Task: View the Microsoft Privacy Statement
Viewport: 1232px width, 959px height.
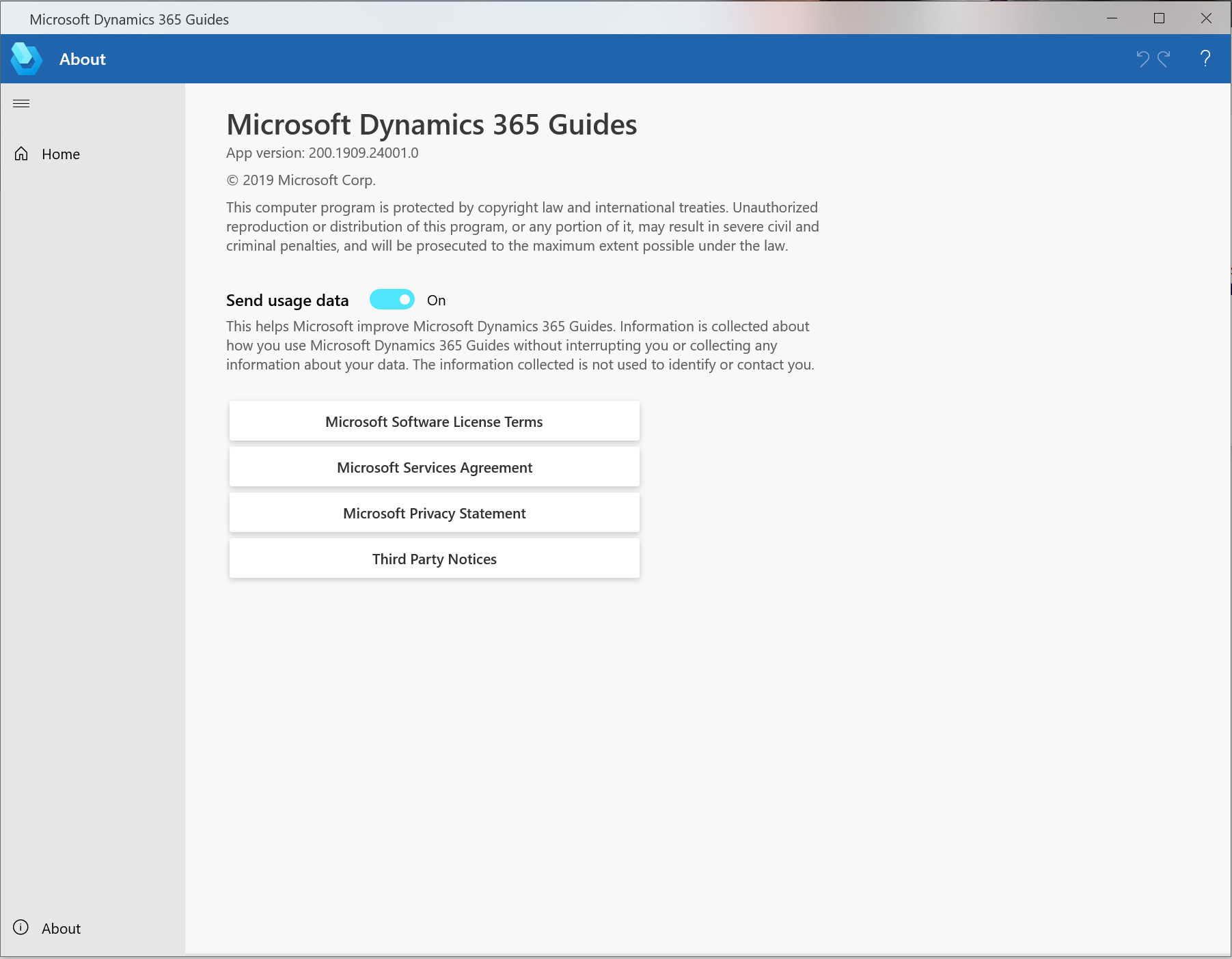Action: click(x=434, y=512)
